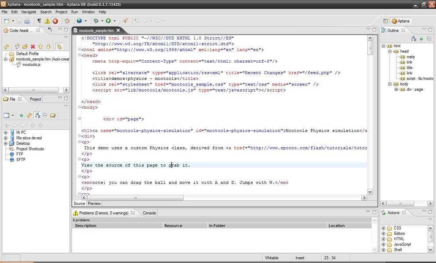Click the red error circle toolbar icon
The image size is (436, 263).
55,21
